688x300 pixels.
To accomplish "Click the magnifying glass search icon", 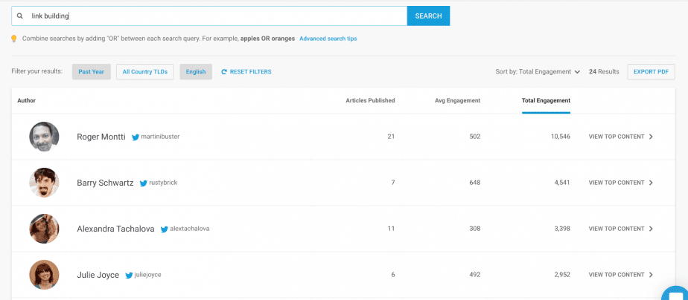I will pos(20,16).
